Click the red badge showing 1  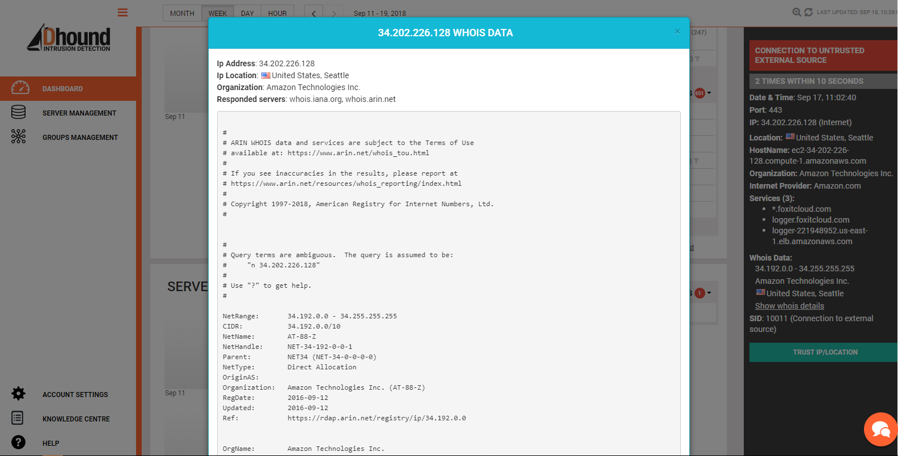[x=700, y=293]
